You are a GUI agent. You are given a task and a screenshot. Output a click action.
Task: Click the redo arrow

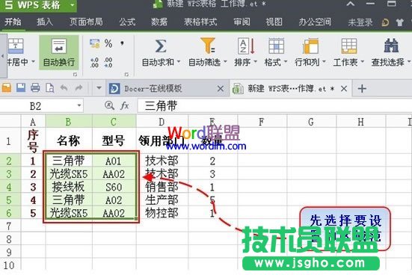[79, 87]
